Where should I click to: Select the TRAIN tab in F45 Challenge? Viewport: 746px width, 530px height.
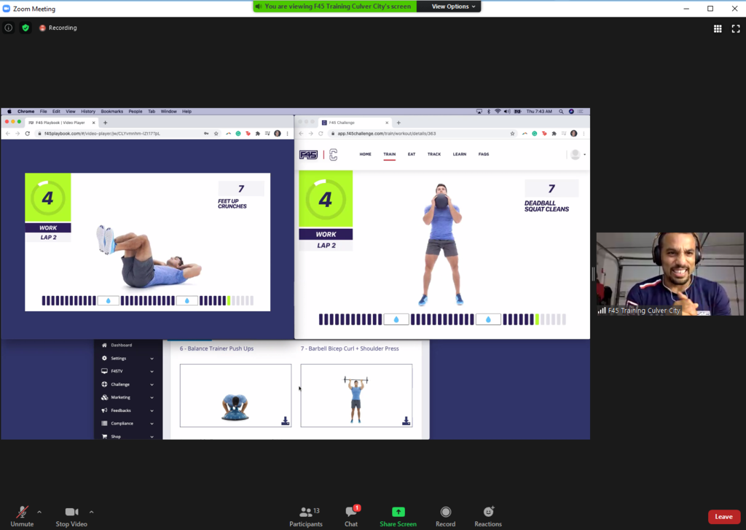click(389, 155)
